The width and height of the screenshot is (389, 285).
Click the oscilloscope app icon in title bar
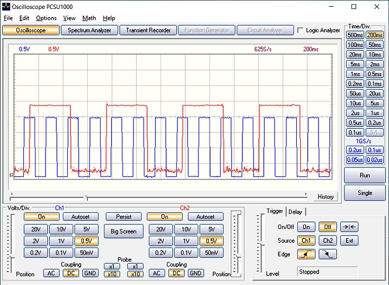point(6,7)
